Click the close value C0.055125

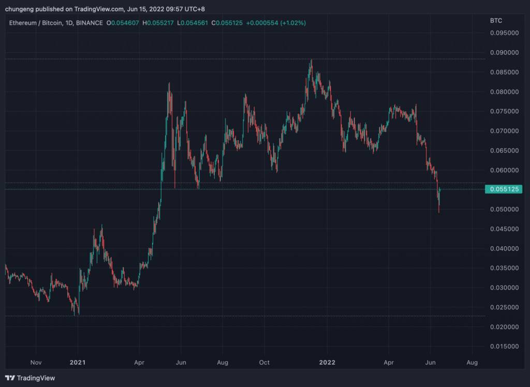point(227,23)
